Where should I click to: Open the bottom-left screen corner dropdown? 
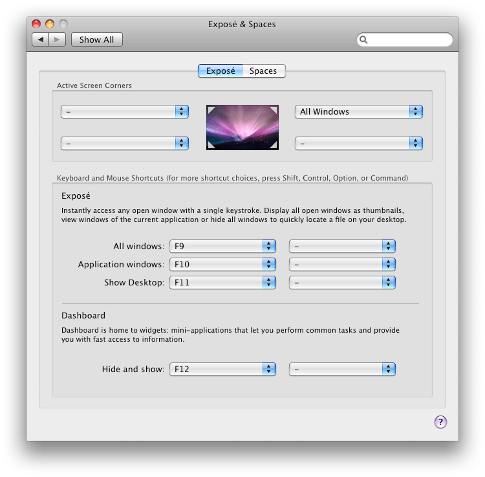tap(125, 143)
